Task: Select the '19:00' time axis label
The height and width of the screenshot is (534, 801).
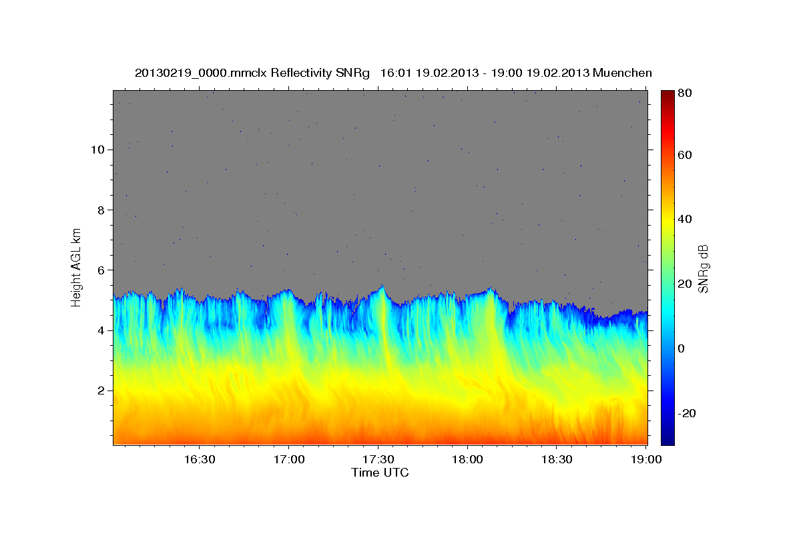Action: 646,459
